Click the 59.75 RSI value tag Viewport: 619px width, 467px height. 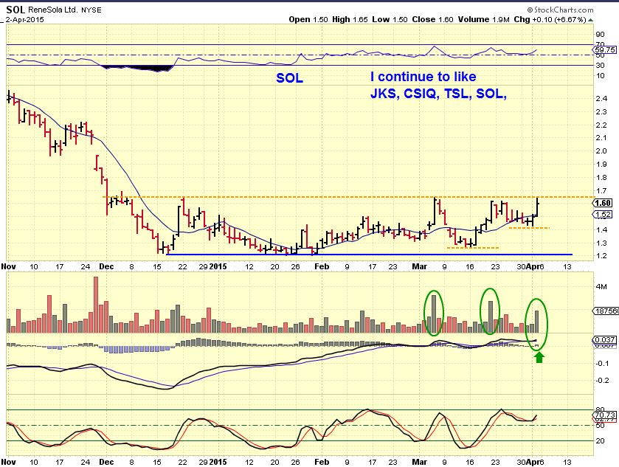604,49
